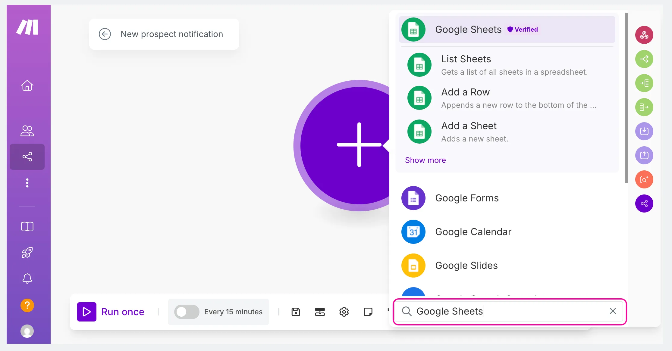Select the Google Calendar app
The image size is (672, 351).
[507, 232]
